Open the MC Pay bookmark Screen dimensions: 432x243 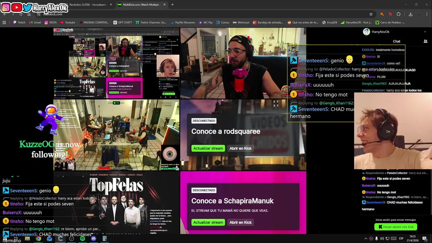pos(206,23)
